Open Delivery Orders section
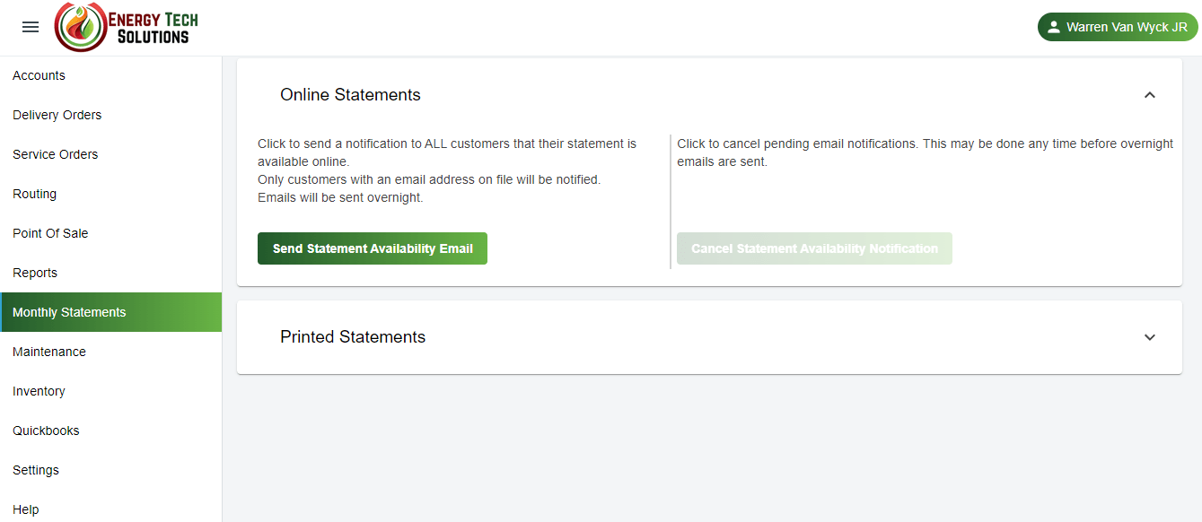The height and width of the screenshot is (522, 1202). click(57, 115)
